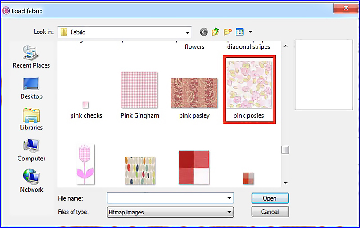Open Libraries in the sidebar
Image resolution: width=360 pixels, height=228 pixels.
31,119
